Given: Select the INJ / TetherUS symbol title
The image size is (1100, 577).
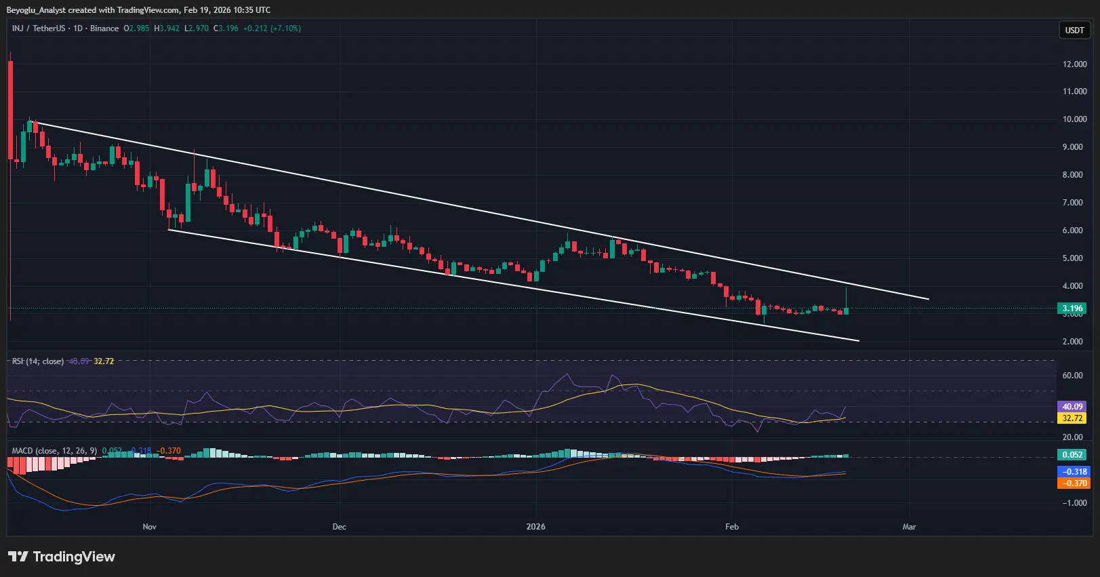Looking at the screenshot, I should tap(40, 28).
